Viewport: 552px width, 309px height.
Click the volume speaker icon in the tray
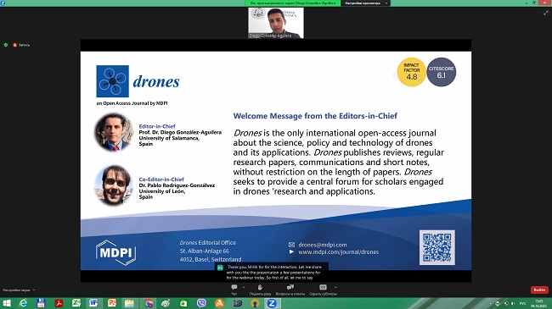pyautogui.click(x=513, y=303)
